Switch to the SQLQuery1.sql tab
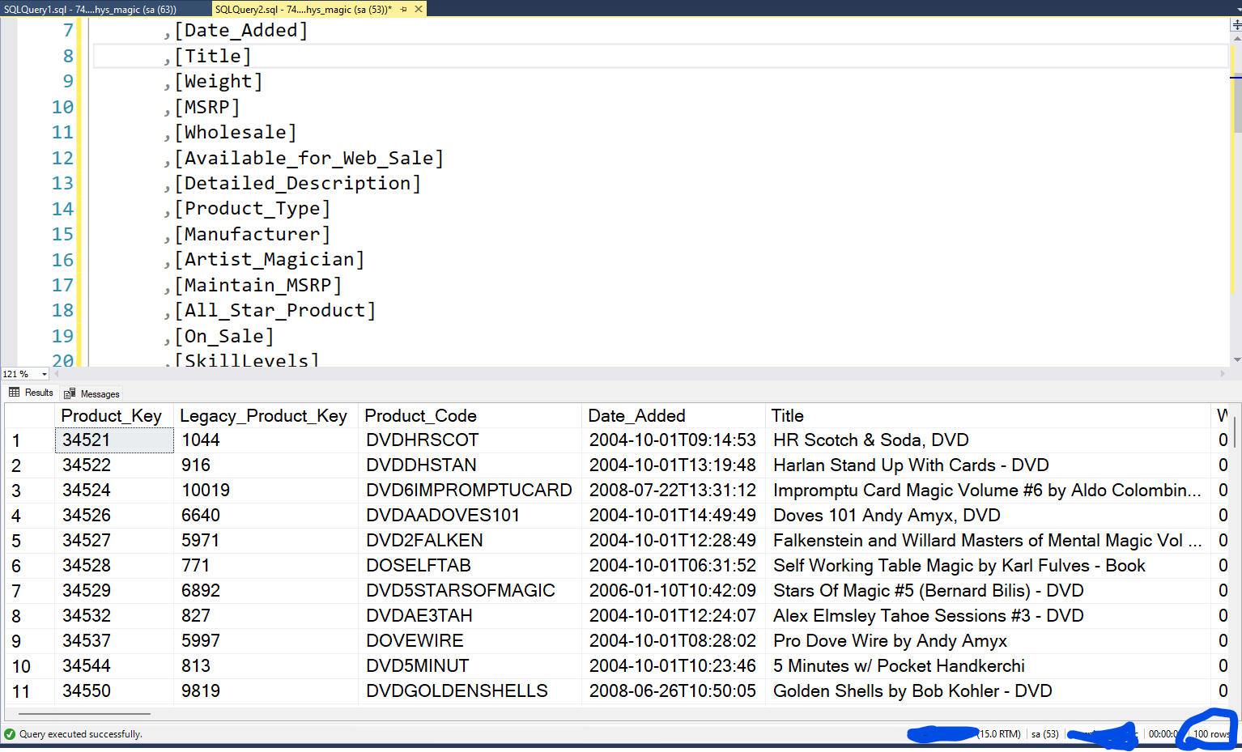This screenshot has width=1242, height=752. pos(90,9)
